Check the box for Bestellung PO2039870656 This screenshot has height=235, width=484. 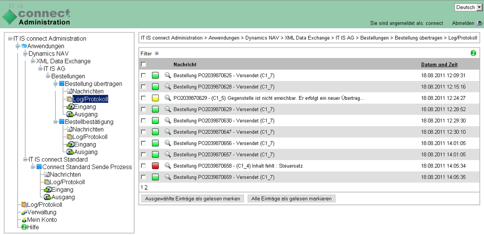click(x=143, y=143)
